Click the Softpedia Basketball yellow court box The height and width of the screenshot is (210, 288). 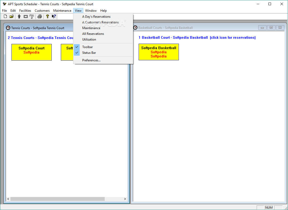(159, 52)
